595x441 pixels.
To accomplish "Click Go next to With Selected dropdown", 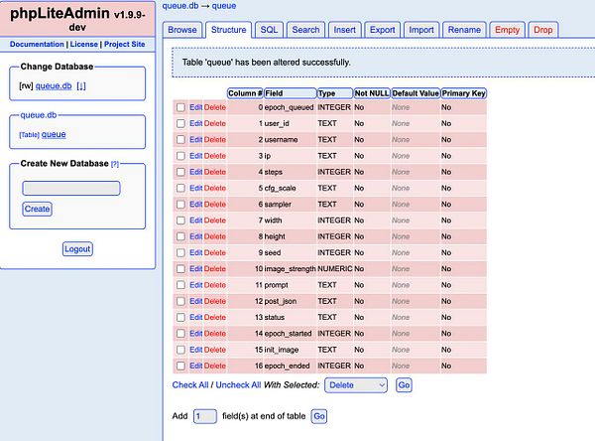I will [x=404, y=385].
